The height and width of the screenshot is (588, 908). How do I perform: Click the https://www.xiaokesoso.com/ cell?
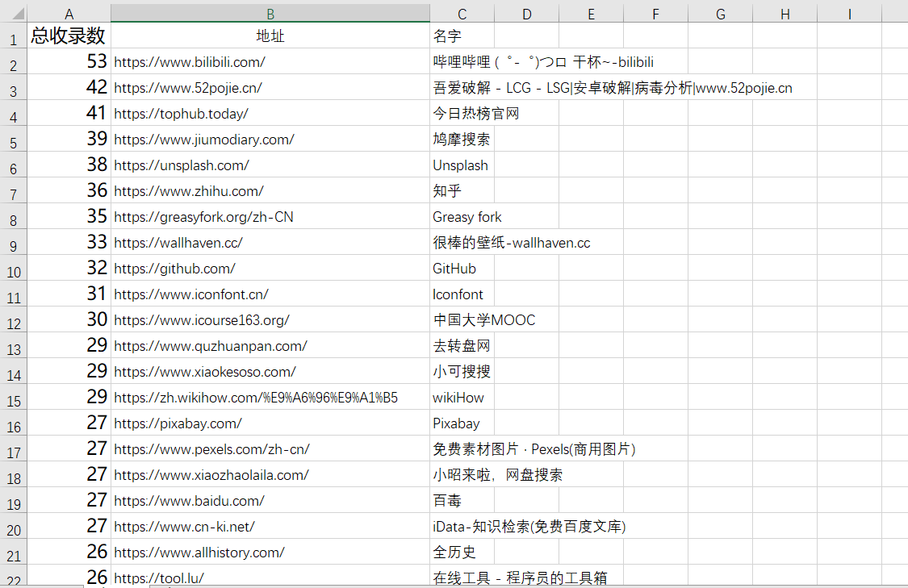click(x=270, y=371)
